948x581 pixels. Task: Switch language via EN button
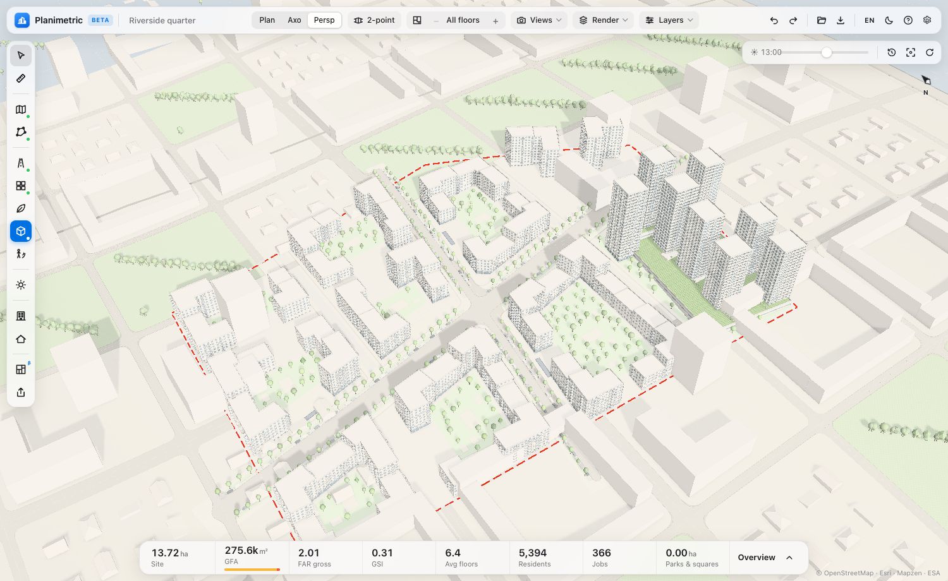870,20
